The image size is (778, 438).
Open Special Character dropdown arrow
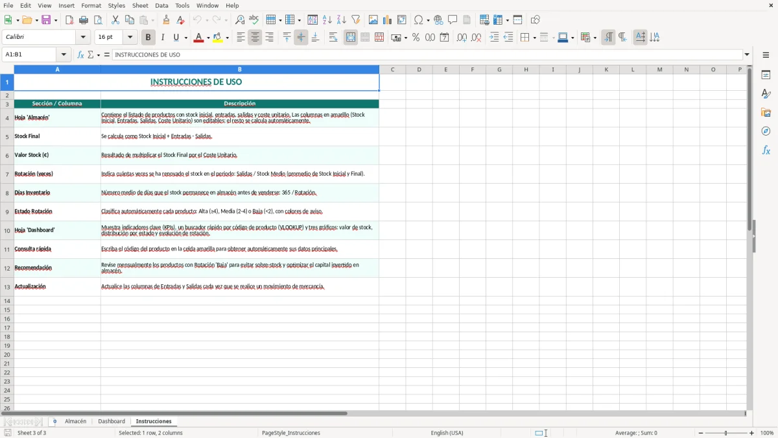pyautogui.click(x=428, y=20)
